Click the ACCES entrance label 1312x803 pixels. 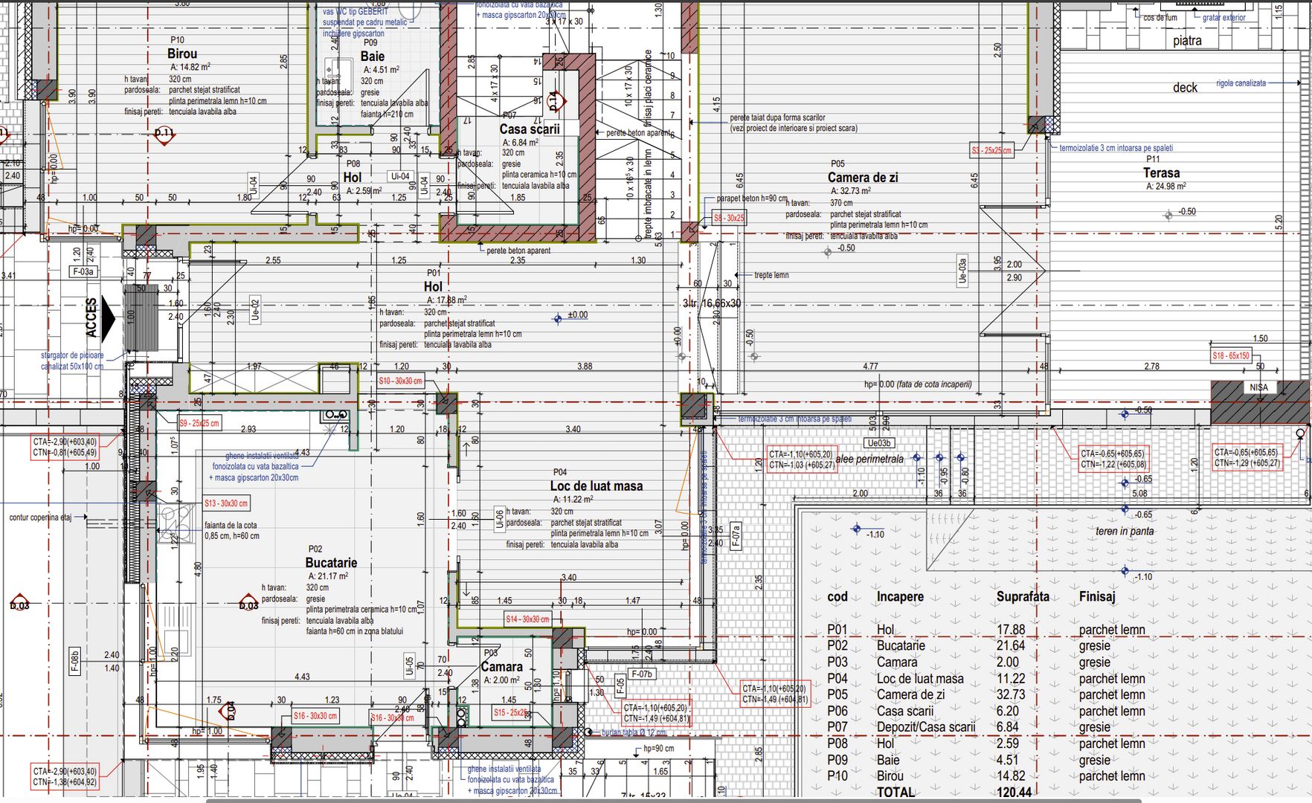coord(91,318)
